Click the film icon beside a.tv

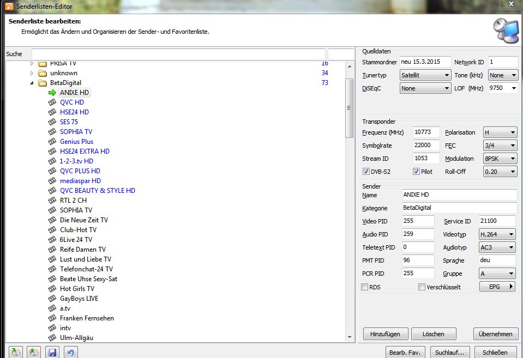pyautogui.click(x=52, y=308)
